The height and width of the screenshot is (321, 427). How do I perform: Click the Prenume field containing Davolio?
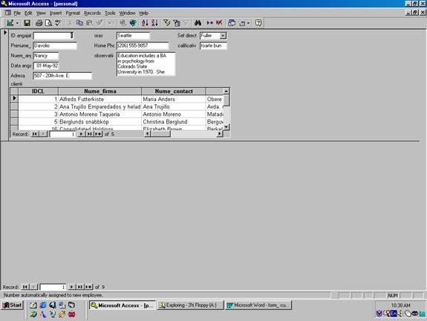click(55, 45)
